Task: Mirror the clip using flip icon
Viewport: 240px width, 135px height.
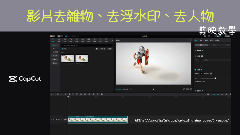Action: (x=94, y=94)
